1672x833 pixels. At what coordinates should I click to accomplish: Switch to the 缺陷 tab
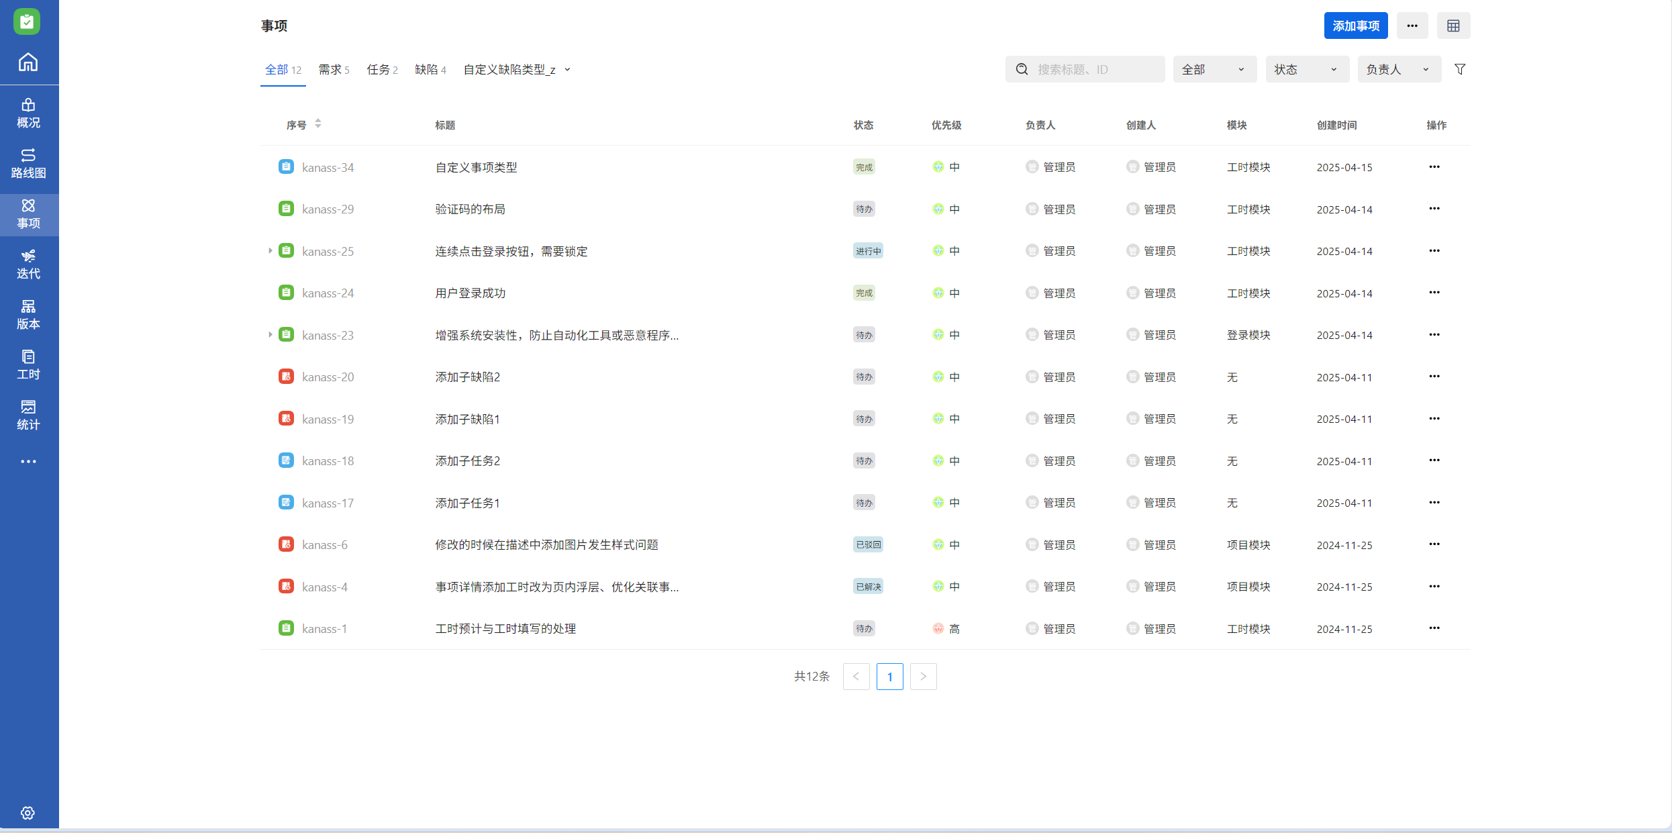(430, 70)
